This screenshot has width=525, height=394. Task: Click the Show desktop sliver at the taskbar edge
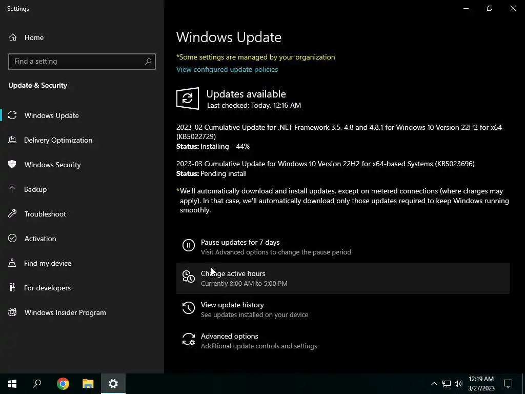[x=523, y=384]
